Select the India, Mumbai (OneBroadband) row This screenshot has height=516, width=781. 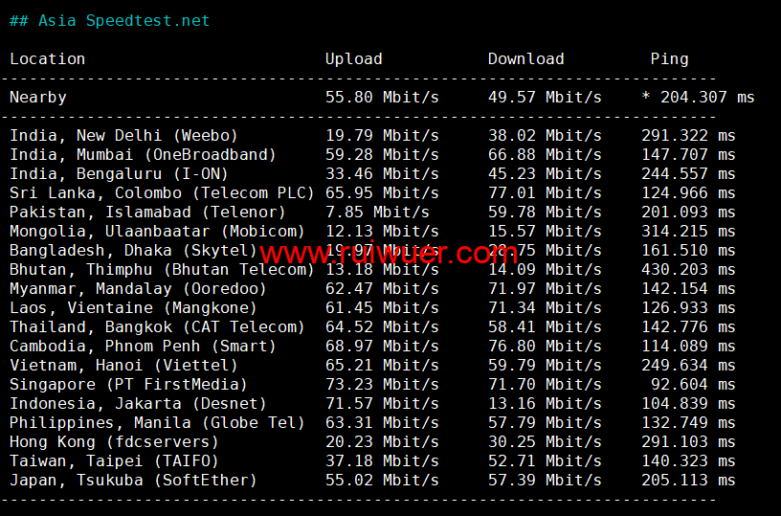pyautogui.click(x=143, y=154)
